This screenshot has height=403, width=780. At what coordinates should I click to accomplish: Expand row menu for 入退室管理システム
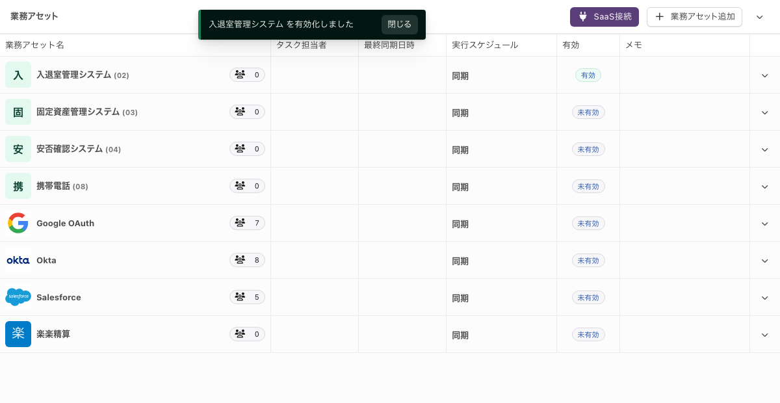click(x=764, y=75)
